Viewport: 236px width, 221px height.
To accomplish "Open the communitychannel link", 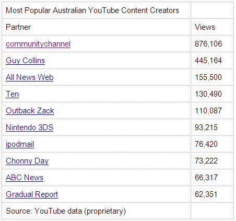I will pyautogui.click(x=38, y=44).
